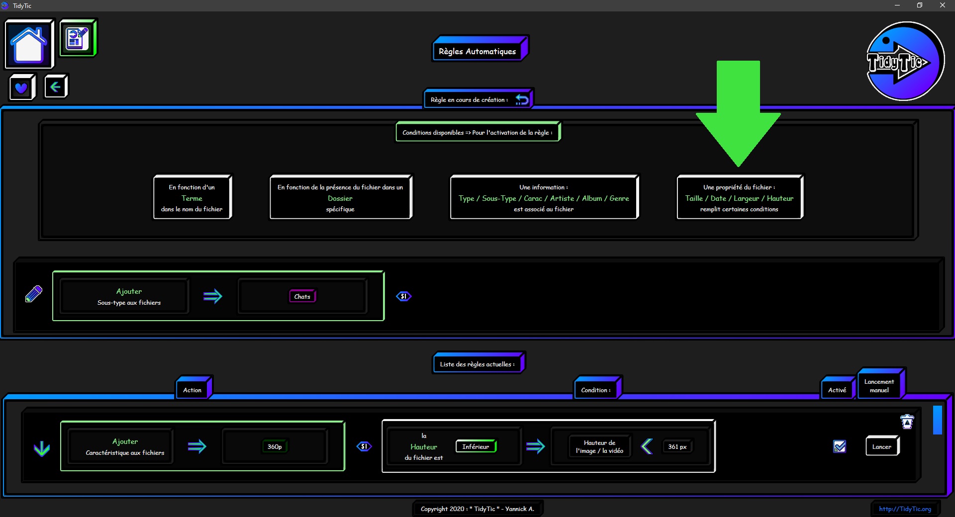
Task: Click the TidyTic logo
Action: (905, 61)
